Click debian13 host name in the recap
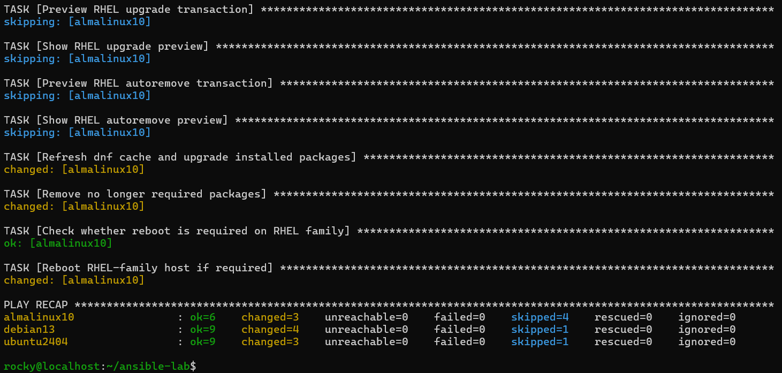Image resolution: width=782 pixels, height=373 pixels. click(x=29, y=330)
